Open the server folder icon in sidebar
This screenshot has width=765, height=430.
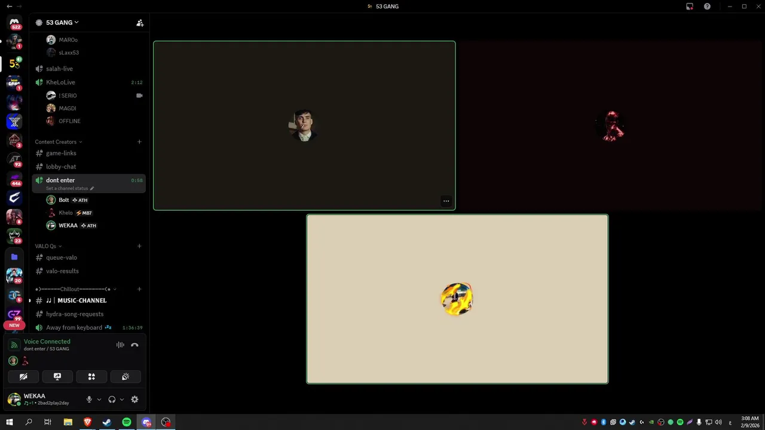click(x=14, y=257)
